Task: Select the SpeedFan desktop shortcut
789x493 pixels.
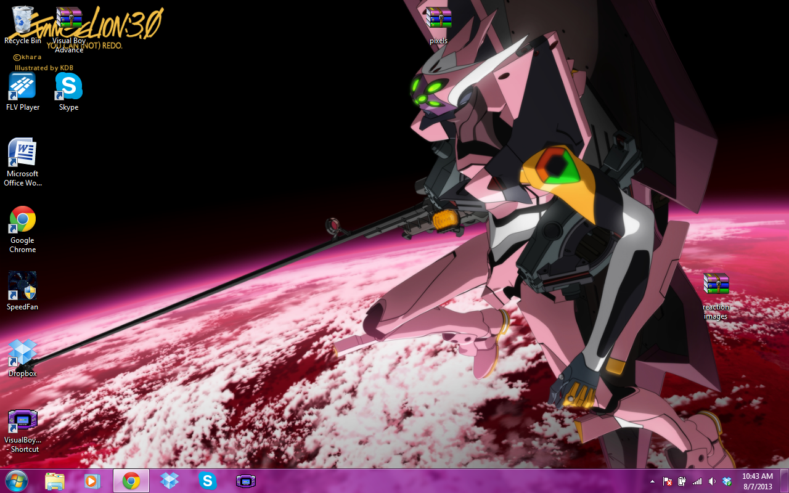Action: tap(23, 291)
